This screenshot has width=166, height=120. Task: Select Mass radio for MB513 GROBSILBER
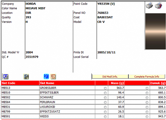point(105,88)
